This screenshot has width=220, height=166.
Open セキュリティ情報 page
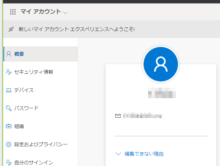click(34, 72)
